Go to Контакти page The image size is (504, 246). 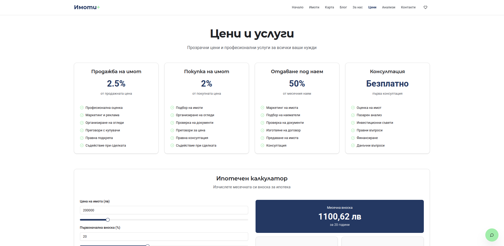tap(408, 7)
